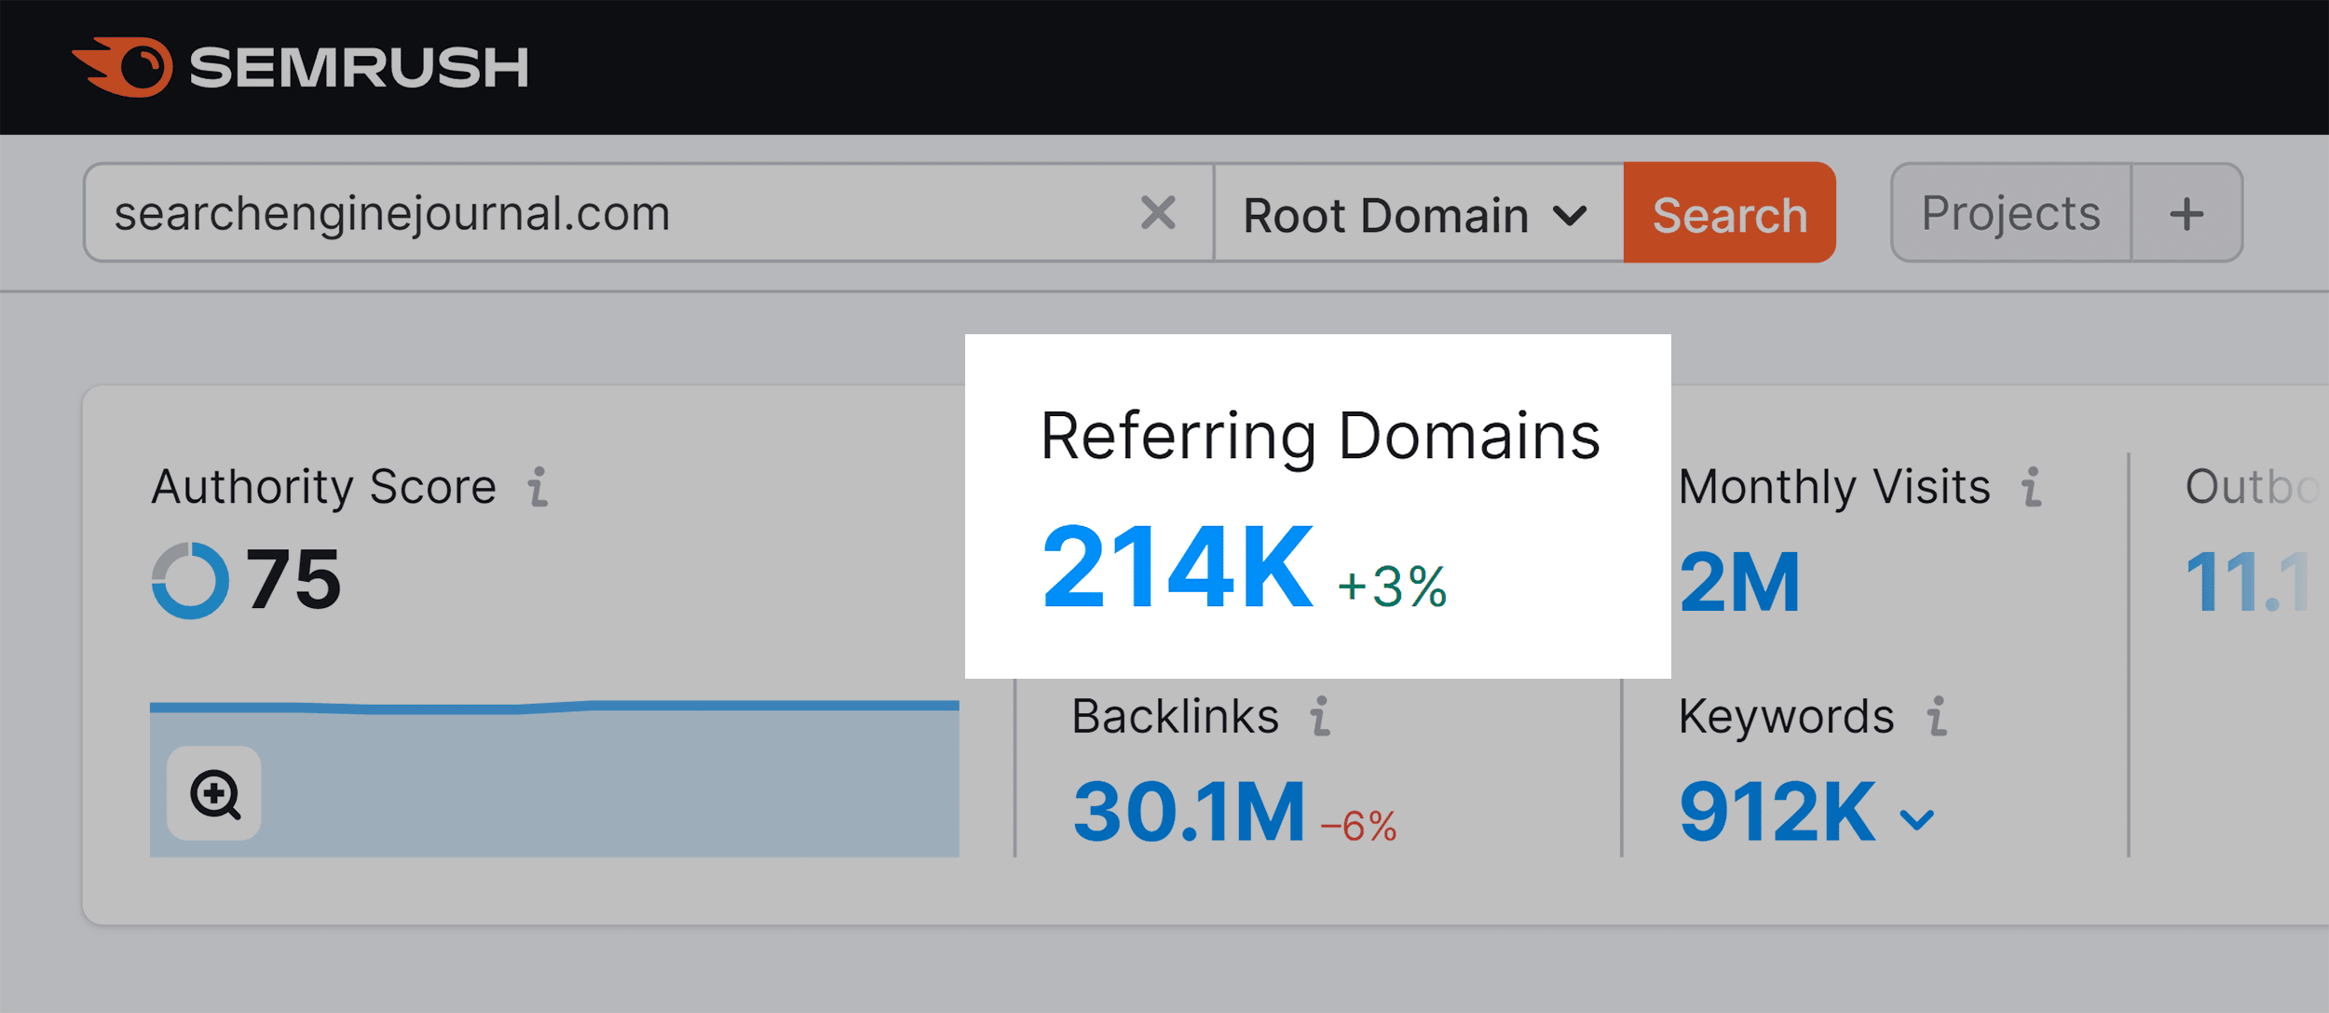Click the Search button

click(1728, 213)
